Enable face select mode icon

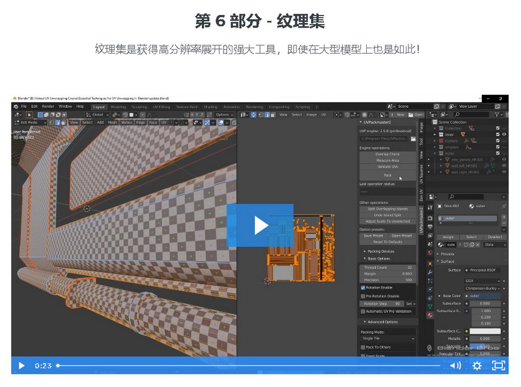click(x=63, y=122)
